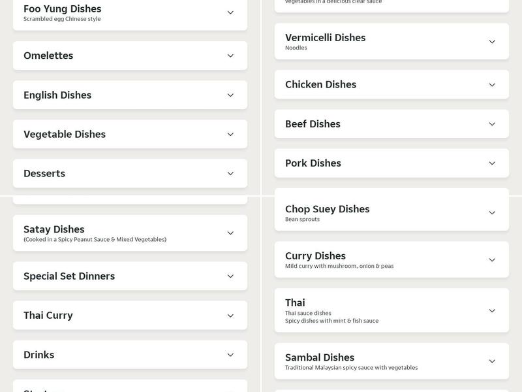Click the chevron next to Drinks

point(230,354)
